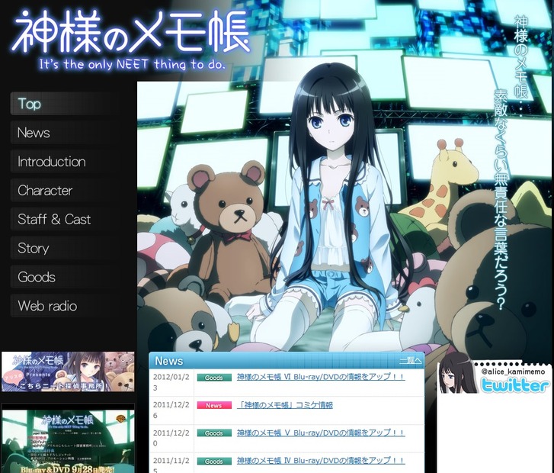Click the 神様のメモ帳 site logo
The image size is (554, 473).
point(131,31)
